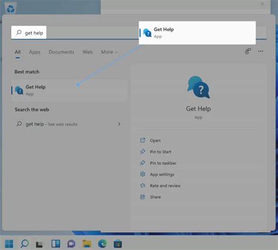Select Rate and review
The width and height of the screenshot is (278, 250).
tap(165, 185)
